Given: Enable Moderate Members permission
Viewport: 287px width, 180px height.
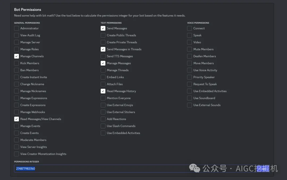Looking at the screenshot, I should [16, 140].
